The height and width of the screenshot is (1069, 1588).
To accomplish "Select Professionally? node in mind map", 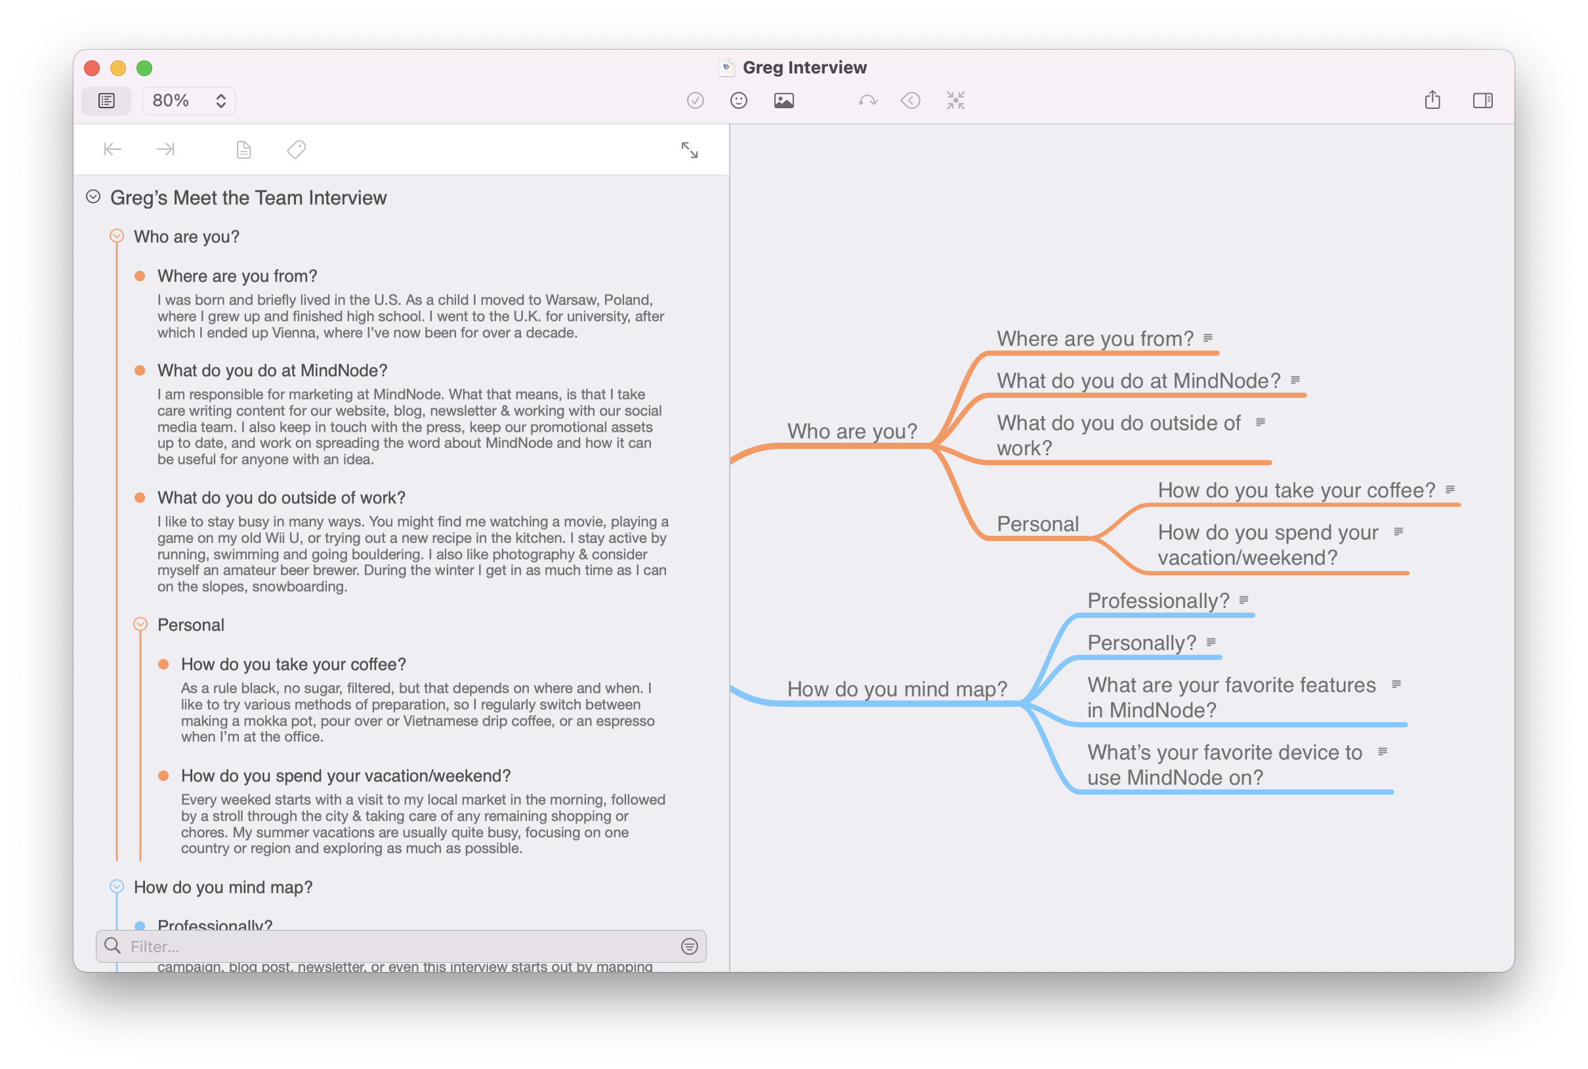I will (x=1158, y=601).
